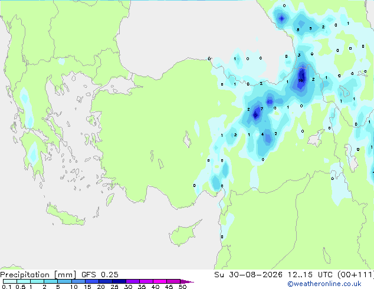Click the 40–45 mm magenta legend swatch
Viewport: 374px width, 289px height.
(x=160, y=281)
